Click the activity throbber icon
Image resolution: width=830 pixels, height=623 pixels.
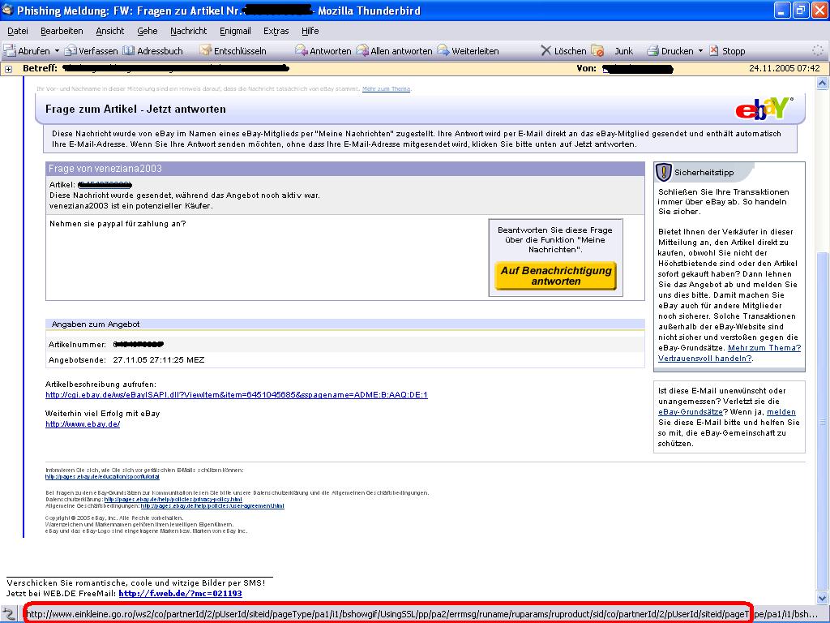818,51
